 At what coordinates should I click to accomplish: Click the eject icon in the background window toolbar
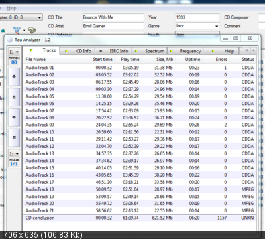tap(3, 31)
